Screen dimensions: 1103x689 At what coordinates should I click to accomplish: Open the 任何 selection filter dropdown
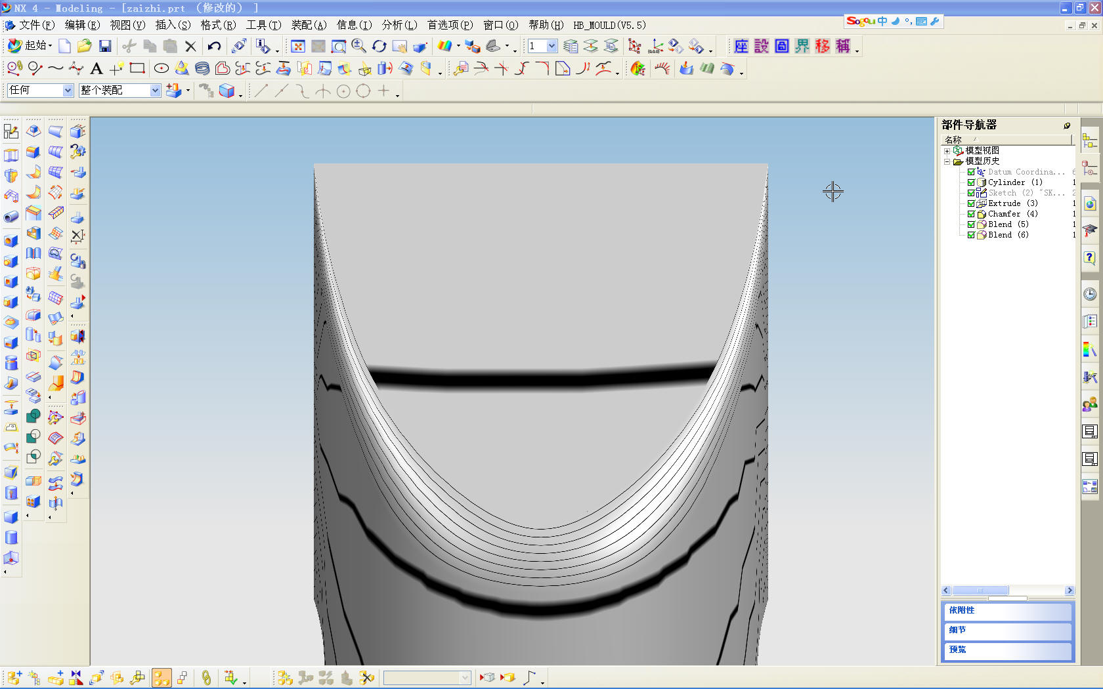click(68, 91)
